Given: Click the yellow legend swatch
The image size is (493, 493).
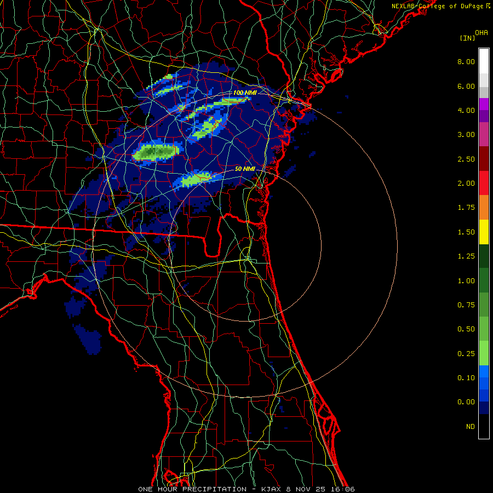Looking at the screenshot, I should click(x=484, y=232).
